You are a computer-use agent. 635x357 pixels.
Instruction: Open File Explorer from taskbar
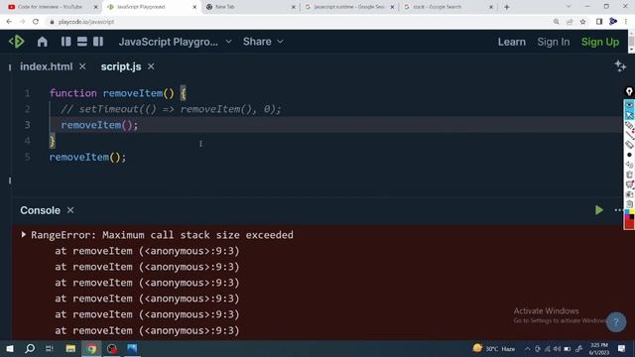click(70, 348)
